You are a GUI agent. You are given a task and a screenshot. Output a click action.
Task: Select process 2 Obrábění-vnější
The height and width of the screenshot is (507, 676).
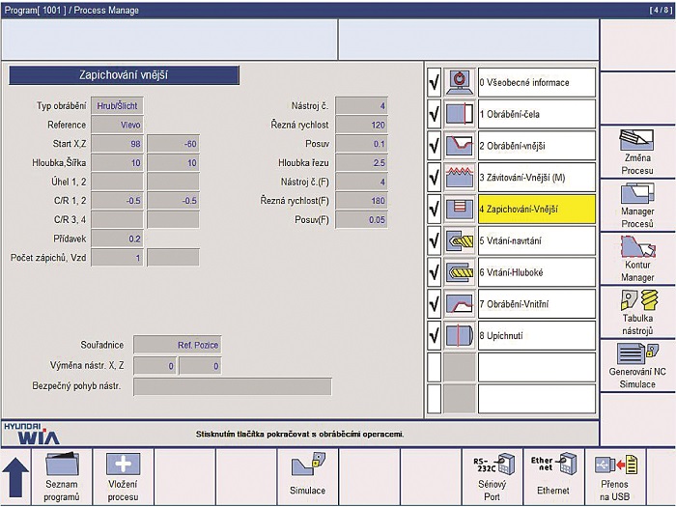[537, 146]
